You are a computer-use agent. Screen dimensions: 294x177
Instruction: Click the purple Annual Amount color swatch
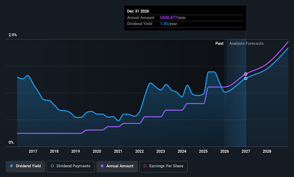102,166
